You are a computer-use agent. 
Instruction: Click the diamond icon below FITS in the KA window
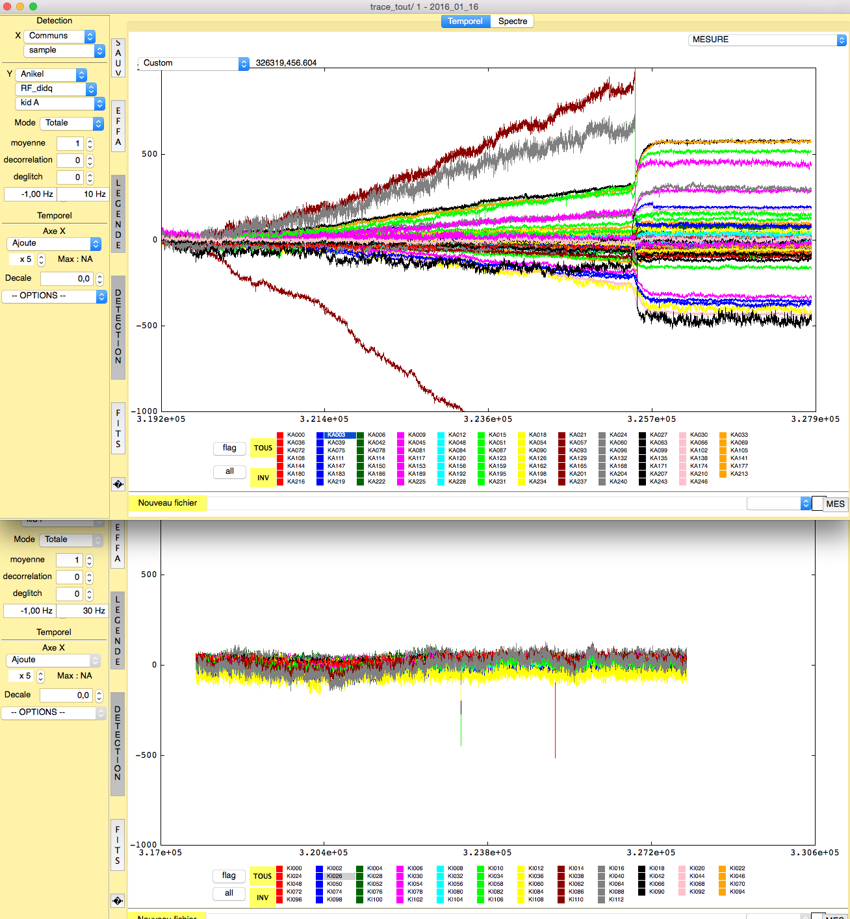(118, 484)
